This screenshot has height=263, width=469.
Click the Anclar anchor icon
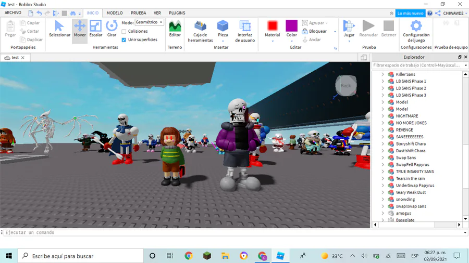[305, 40]
